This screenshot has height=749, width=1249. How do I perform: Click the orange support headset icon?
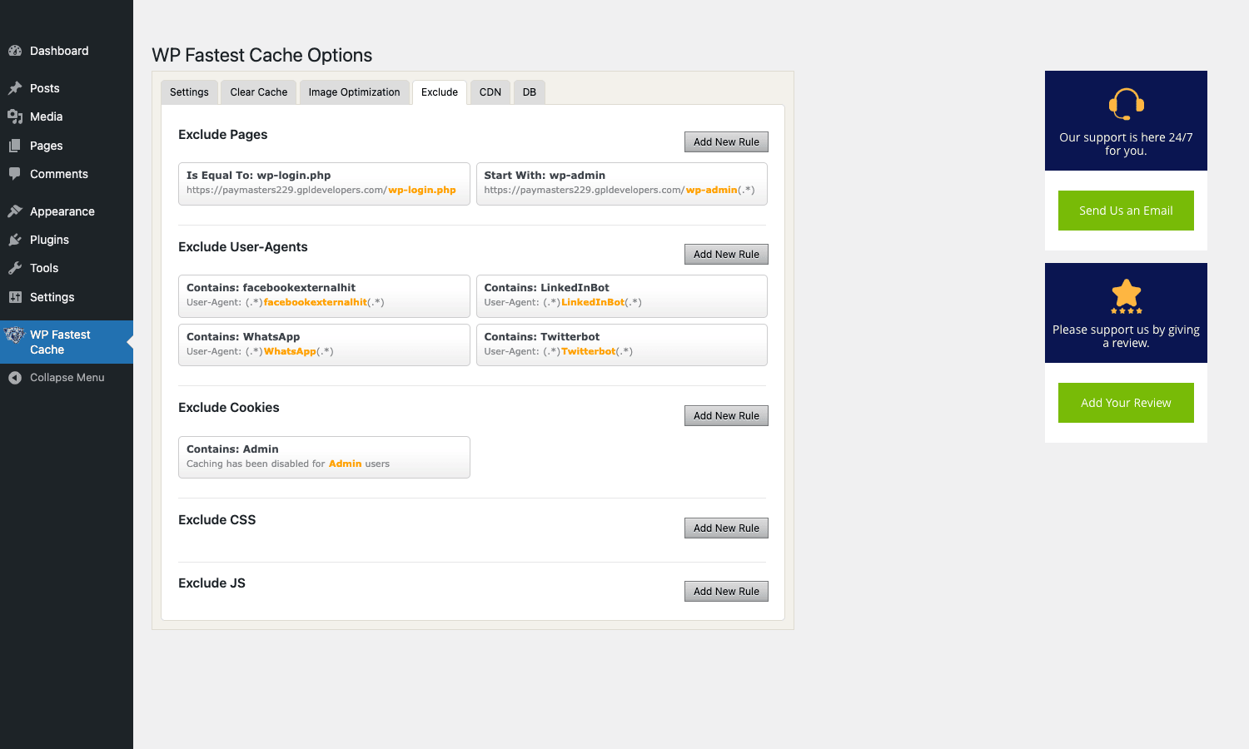[x=1126, y=105]
